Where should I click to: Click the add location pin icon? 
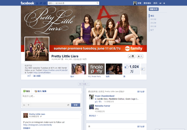28,105
